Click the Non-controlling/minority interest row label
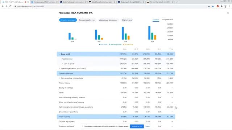This screenshot has width=232, height=130. pos(72,97)
